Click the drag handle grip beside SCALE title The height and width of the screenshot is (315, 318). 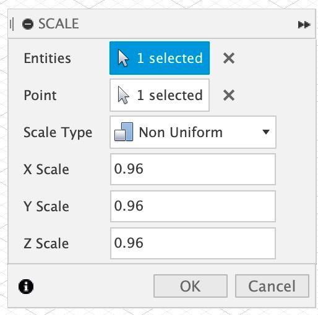[x=12, y=24]
